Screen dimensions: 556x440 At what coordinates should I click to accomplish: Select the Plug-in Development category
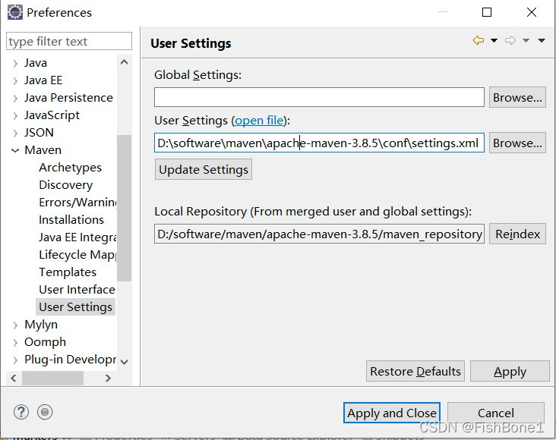(70, 360)
